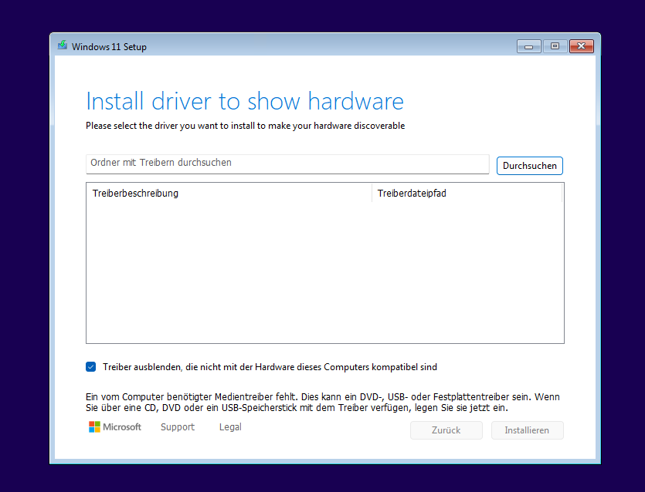
Task: Click the Treiberbeschreibung column header
Action: pyautogui.click(x=229, y=193)
